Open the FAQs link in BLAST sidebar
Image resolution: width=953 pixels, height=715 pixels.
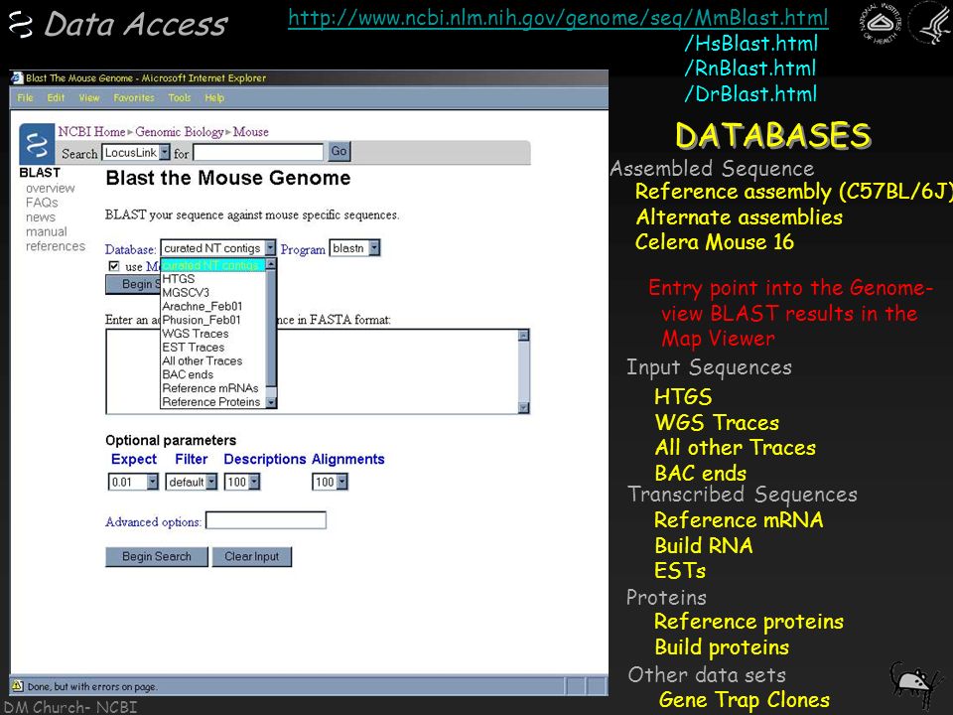42,203
